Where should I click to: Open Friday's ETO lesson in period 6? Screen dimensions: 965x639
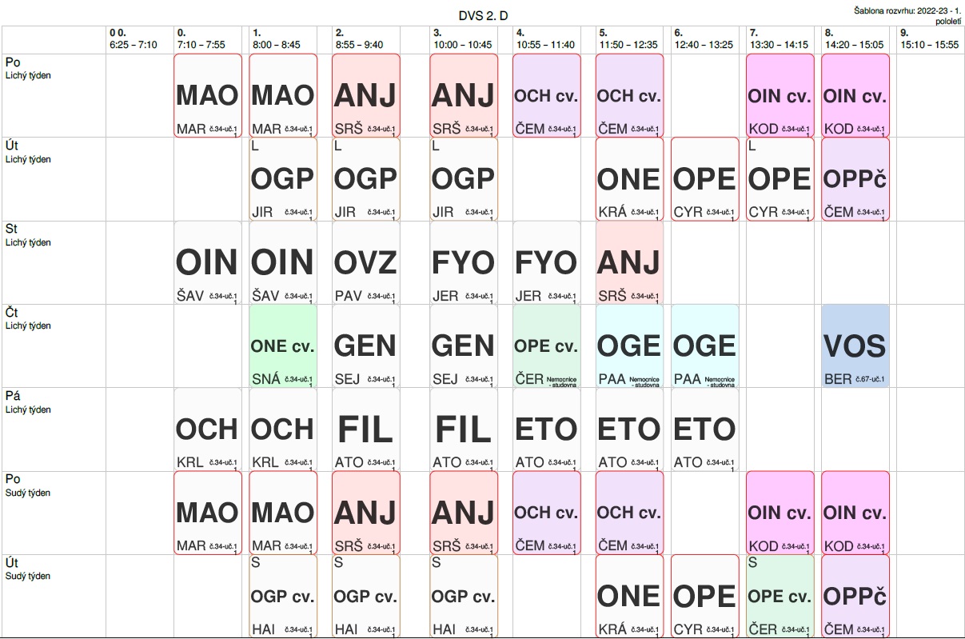(x=704, y=429)
